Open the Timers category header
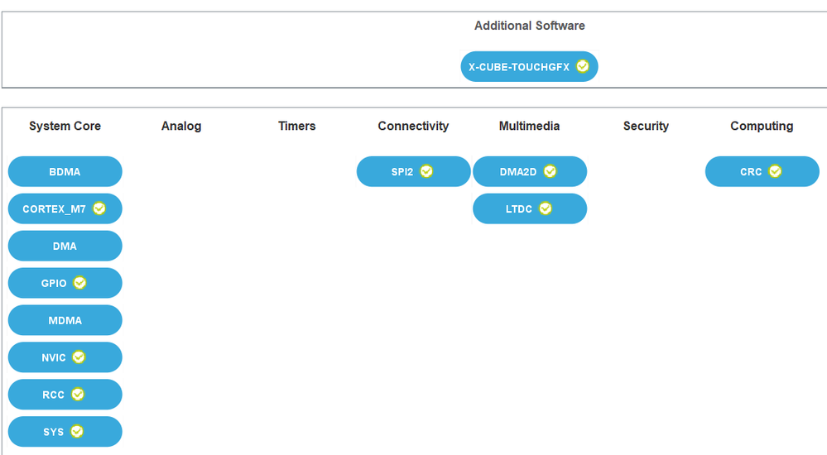Image resolution: width=827 pixels, height=455 pixels. click(x=297, y=126)
